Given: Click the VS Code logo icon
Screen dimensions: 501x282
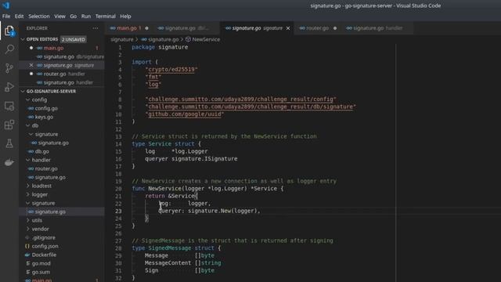Looking at the screenshot, I should pos(5,5).
